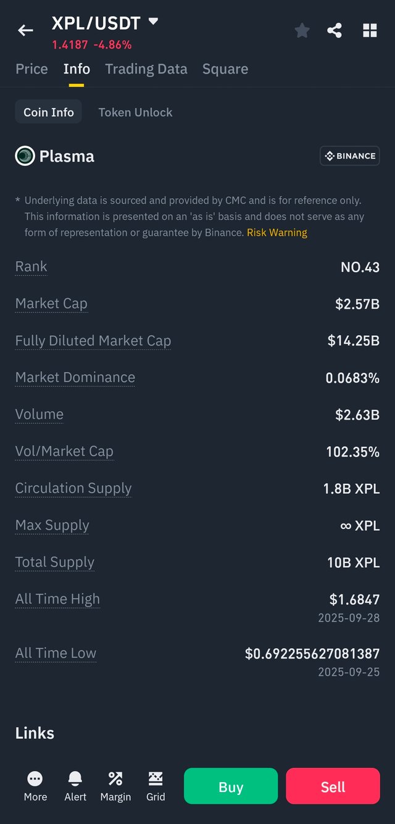This screenshot has width=395, height=824.
Task: Expand the XPL/USDT pair dropdown arrow
Action: [x=153, y=22]
